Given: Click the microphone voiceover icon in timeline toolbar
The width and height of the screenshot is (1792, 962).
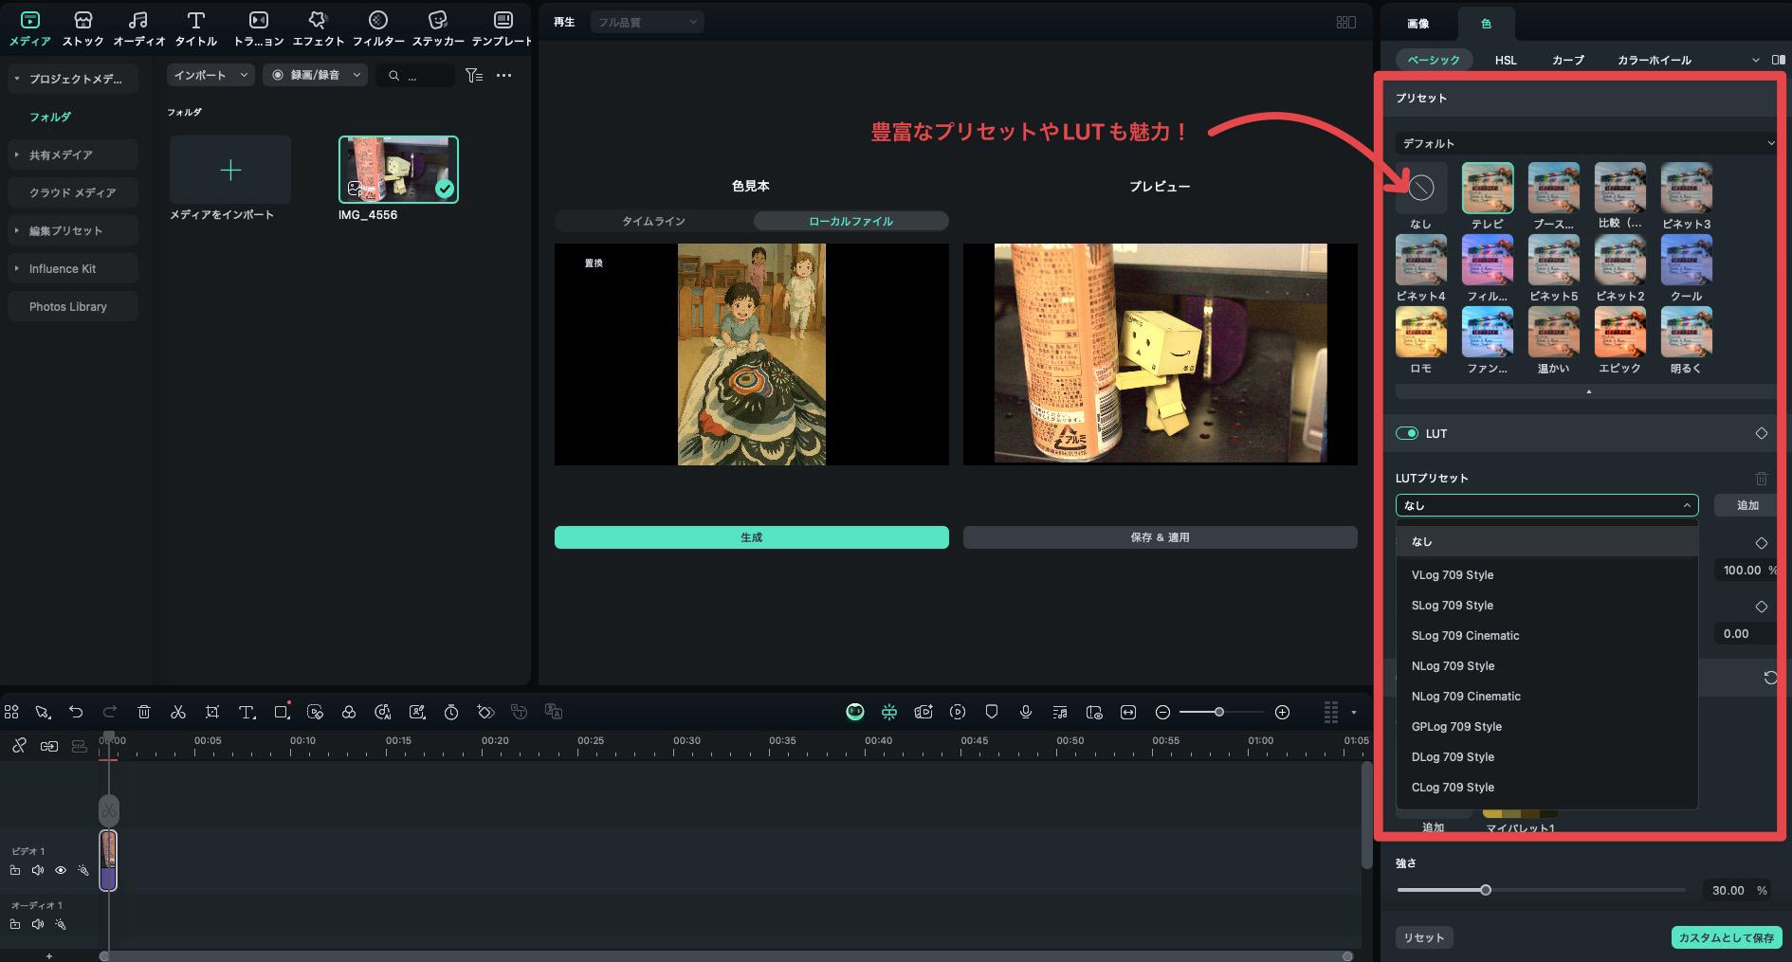Looking at the screenshot, I should (x=1026, y=712).
